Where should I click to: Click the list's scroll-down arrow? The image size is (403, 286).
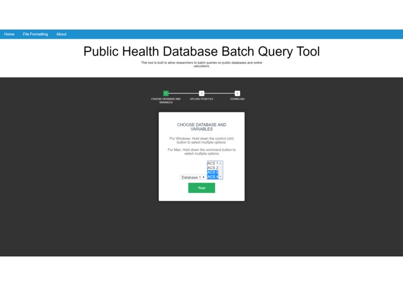(x=220, y=177)
